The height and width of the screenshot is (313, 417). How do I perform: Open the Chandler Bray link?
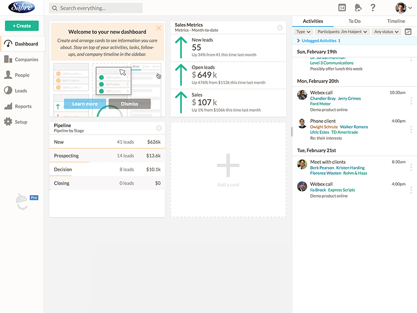coord(323,99)
